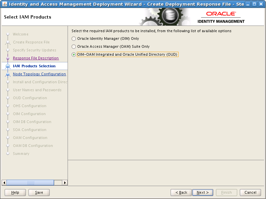Click OIM Configuration step
Image resolution: width=266 pixels, height=199 pixels.
[x=29, y=114]
